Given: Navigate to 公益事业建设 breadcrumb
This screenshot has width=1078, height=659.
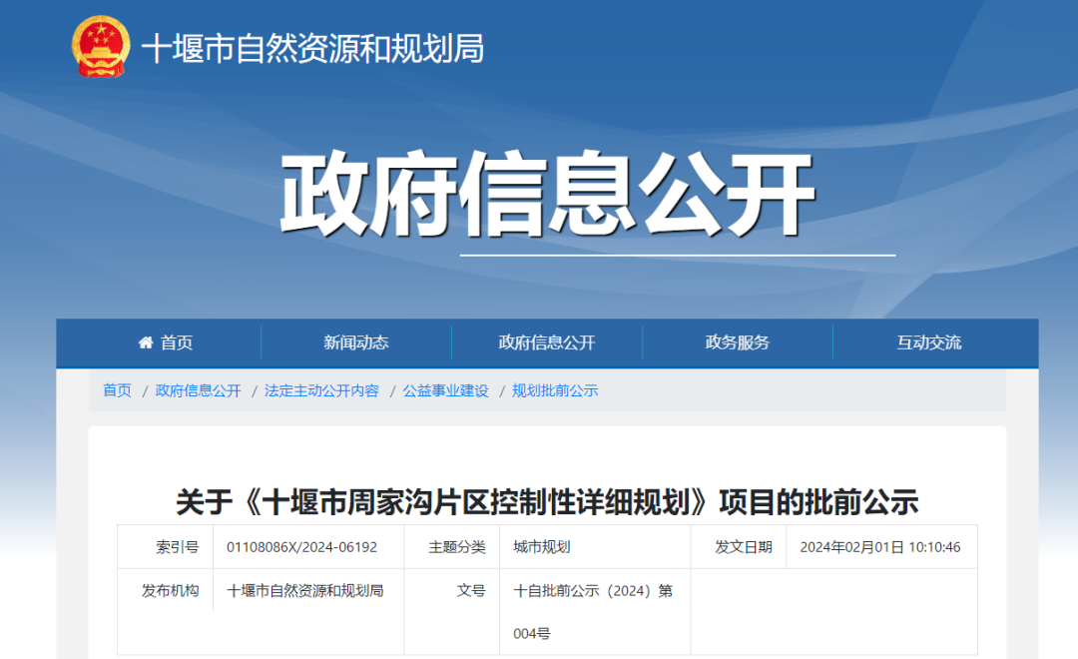Looking at the screenshot, I should click(x=445, y=390).
